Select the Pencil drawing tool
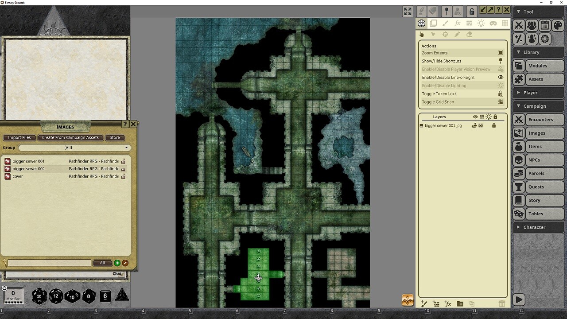This screenshot has width=567, height=319. (x=457, y=34)
